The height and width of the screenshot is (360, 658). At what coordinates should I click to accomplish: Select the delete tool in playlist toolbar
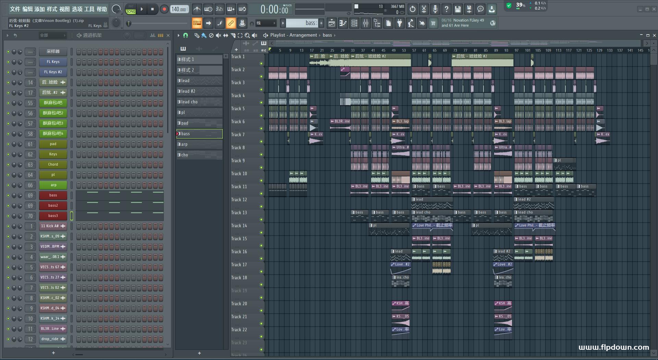211,35
